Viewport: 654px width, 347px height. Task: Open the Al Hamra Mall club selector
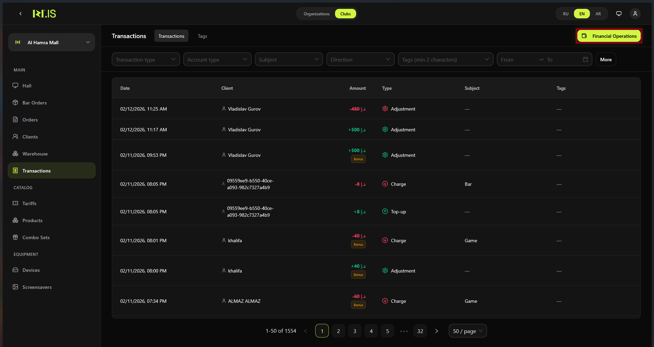pyautogui.click(x=51, y=43)
